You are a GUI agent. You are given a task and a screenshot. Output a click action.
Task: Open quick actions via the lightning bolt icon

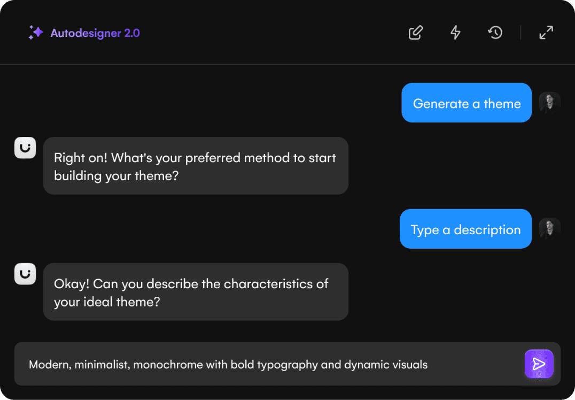(455, 33)
